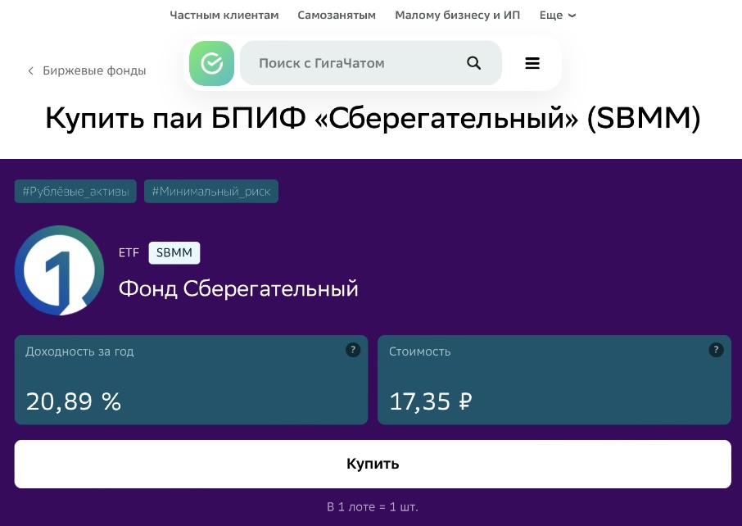Screen dimensions: 742x526
Task: Click the ETF label beside the ticker
Action: (x=129, y=253)
